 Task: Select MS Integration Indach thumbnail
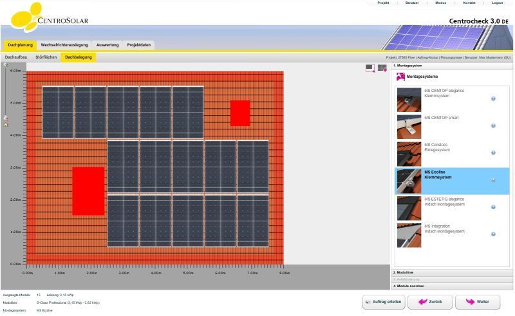pos(409,236)
